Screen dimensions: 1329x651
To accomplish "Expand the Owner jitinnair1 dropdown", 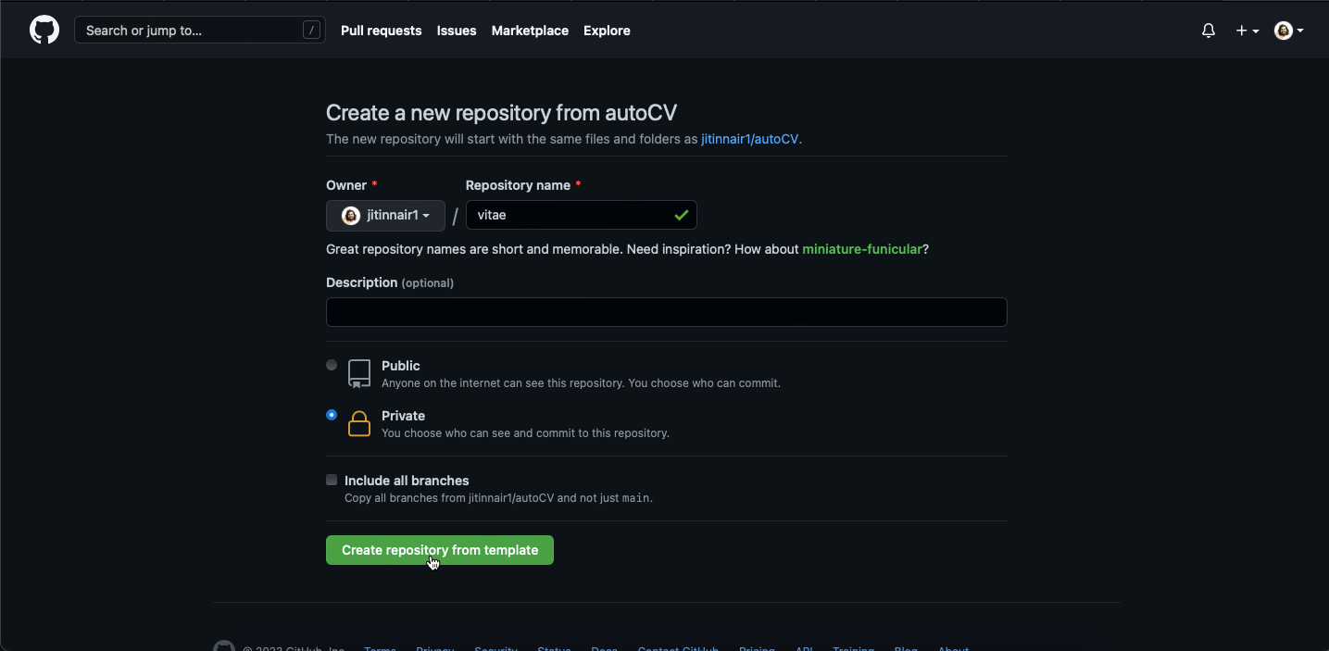I will tap(385, 216).
